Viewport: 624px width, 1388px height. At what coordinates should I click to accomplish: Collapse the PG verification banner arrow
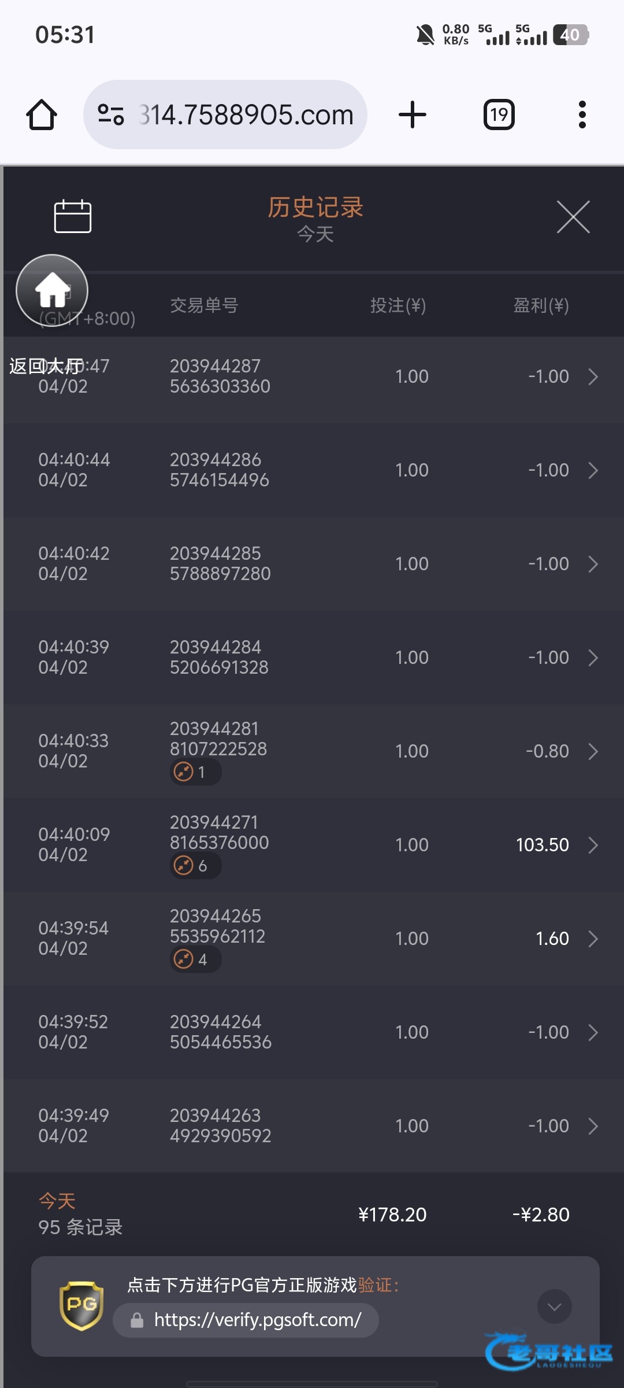pyautogui.click(x=554, y=1306)
